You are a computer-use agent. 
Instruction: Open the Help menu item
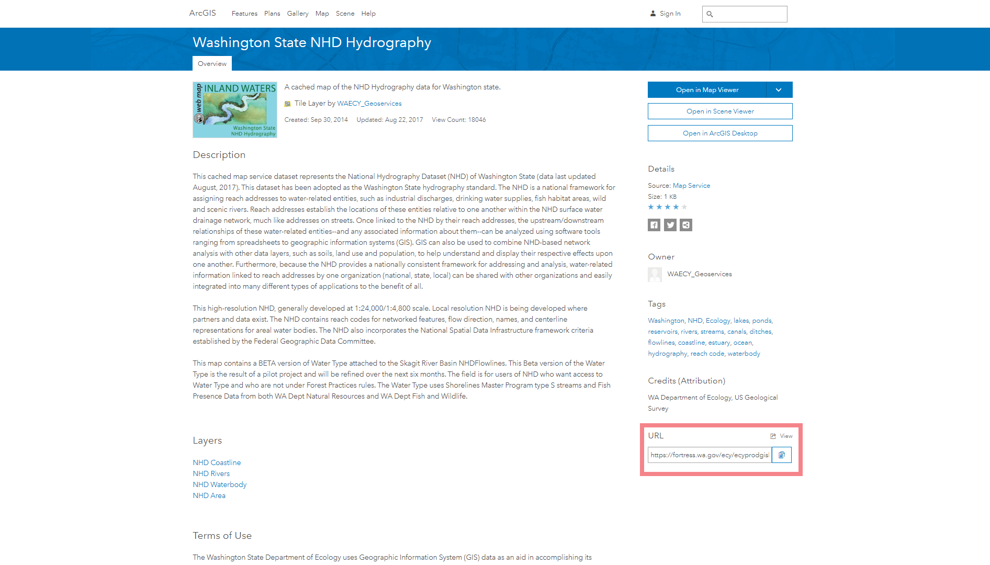[x=368, y=14]
